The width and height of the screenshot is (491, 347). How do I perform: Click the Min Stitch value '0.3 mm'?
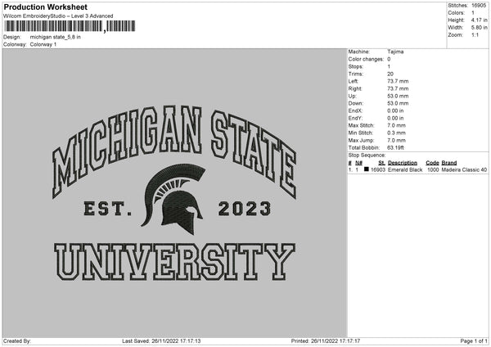pyautogui.click(x=396, y=133)
